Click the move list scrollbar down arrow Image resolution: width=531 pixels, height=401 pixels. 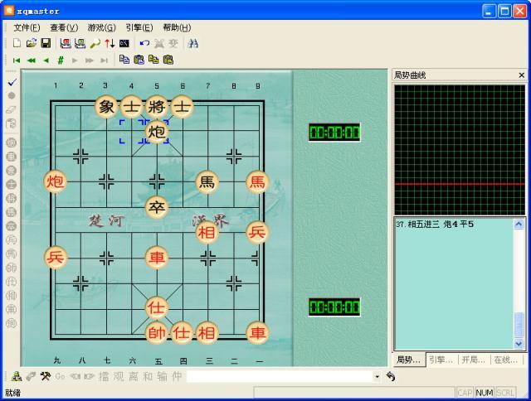pos(519,344)
